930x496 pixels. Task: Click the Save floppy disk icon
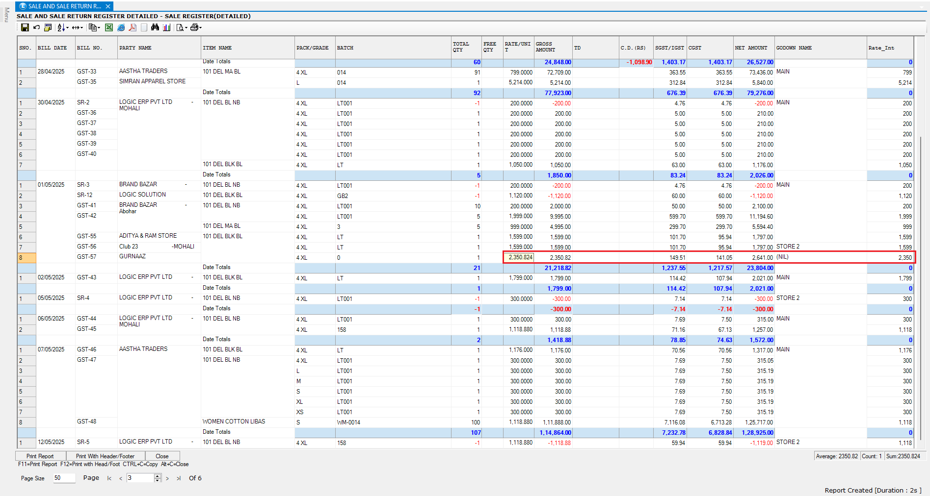click(25, 27)
